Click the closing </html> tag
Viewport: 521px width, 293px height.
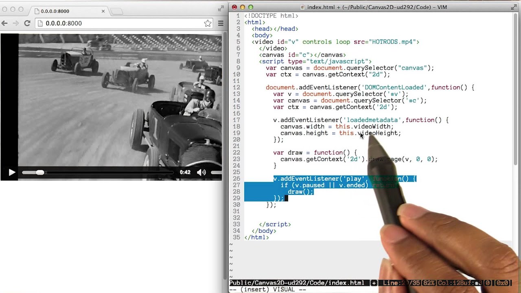256,237
